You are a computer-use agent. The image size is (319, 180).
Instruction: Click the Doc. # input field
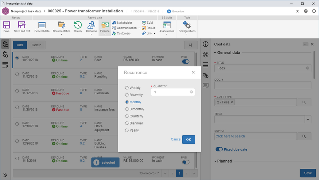click(262, 85)
